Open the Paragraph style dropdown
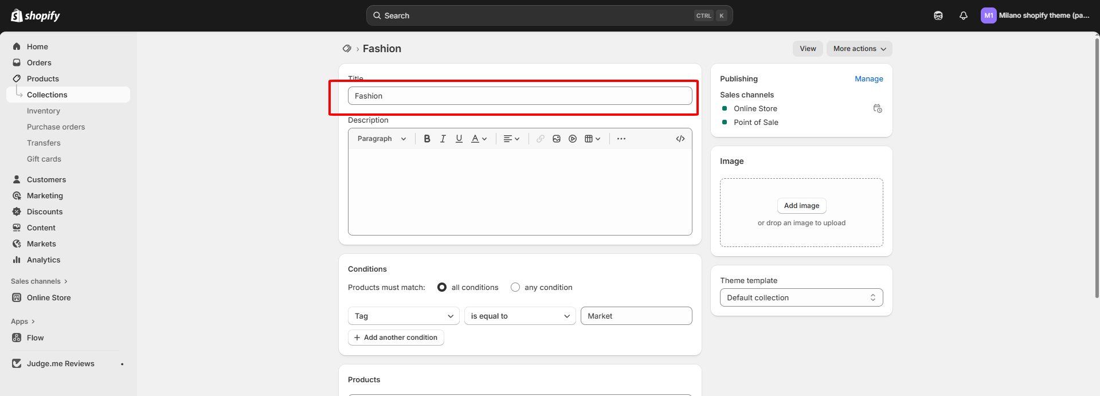Viewport: 1100px width, 396px height. [382, 139]
